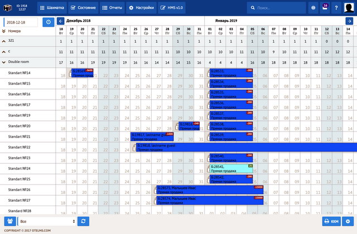Click the -3600 badge on booking Б:28569
This screenshot has width=357, height=234.
(x=89, y=70)
